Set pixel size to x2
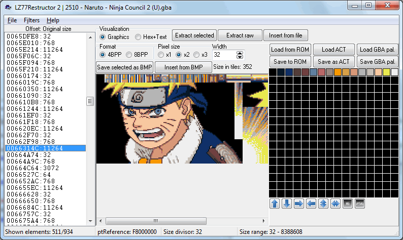 [183, 55]
